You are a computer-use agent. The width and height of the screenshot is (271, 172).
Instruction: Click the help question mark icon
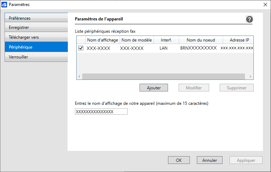249,20
